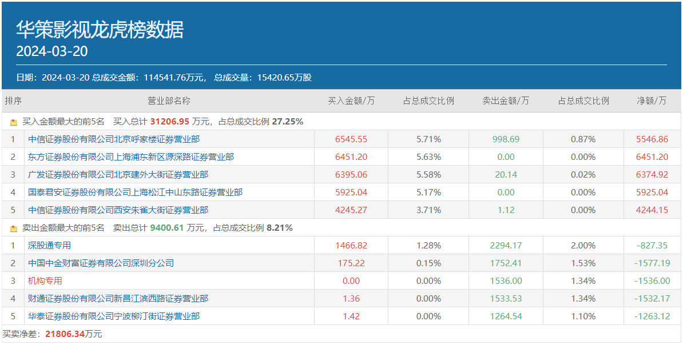Open 中信证券股份有限公司北京呼家楼证券营业部 link
The height and width of the screenshot is (345, 683).
pos(114,139)
